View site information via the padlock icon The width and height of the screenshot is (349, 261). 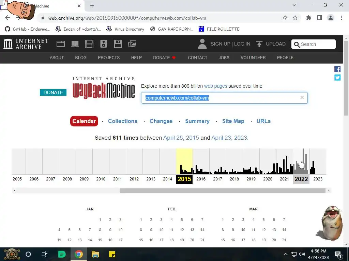(x=43, y=18)
